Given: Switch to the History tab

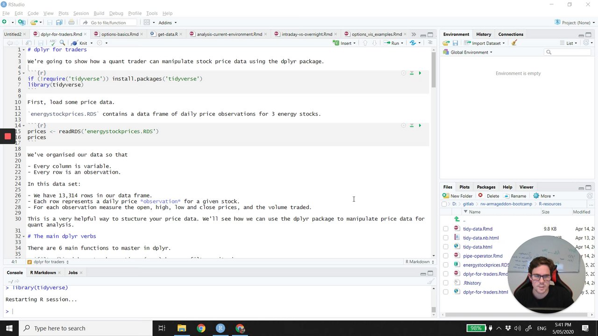Looking at the screenshot, I should pos(484,34).
